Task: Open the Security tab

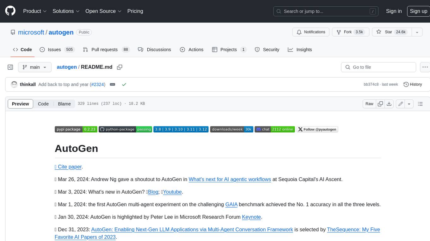Action: [267, 50]
